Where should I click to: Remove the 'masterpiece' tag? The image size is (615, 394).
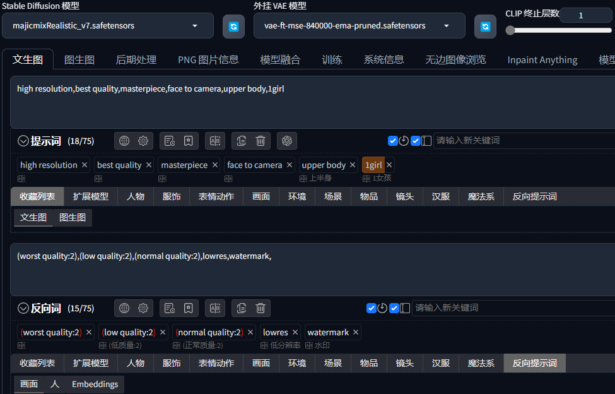click(x=215, y=165)
